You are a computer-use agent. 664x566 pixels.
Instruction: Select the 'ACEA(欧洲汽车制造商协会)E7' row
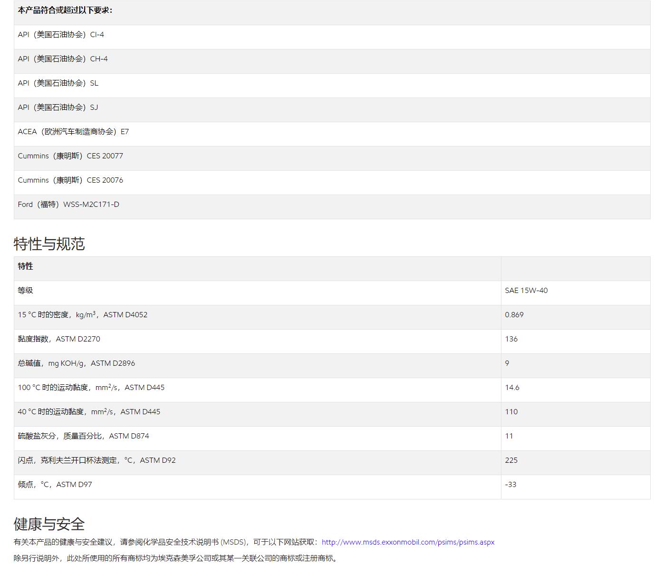pyautogui.click(x=332, y=134)
